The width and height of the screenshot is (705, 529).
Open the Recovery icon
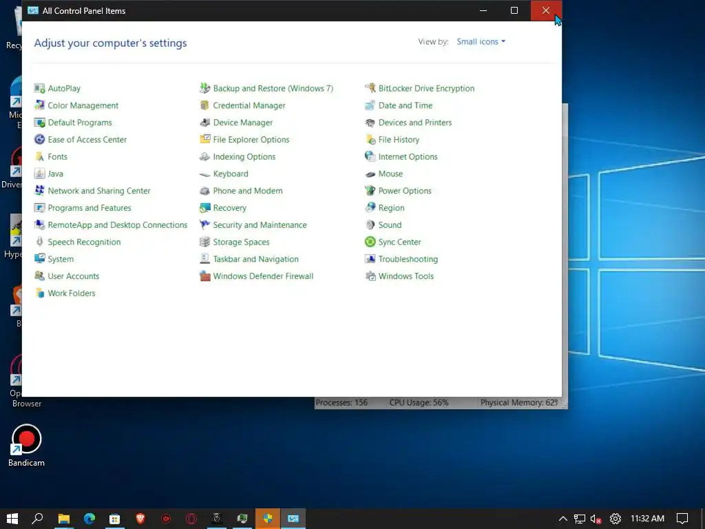coord(205,208)
